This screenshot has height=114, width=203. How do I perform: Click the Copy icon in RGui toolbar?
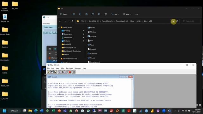point(59,72)
